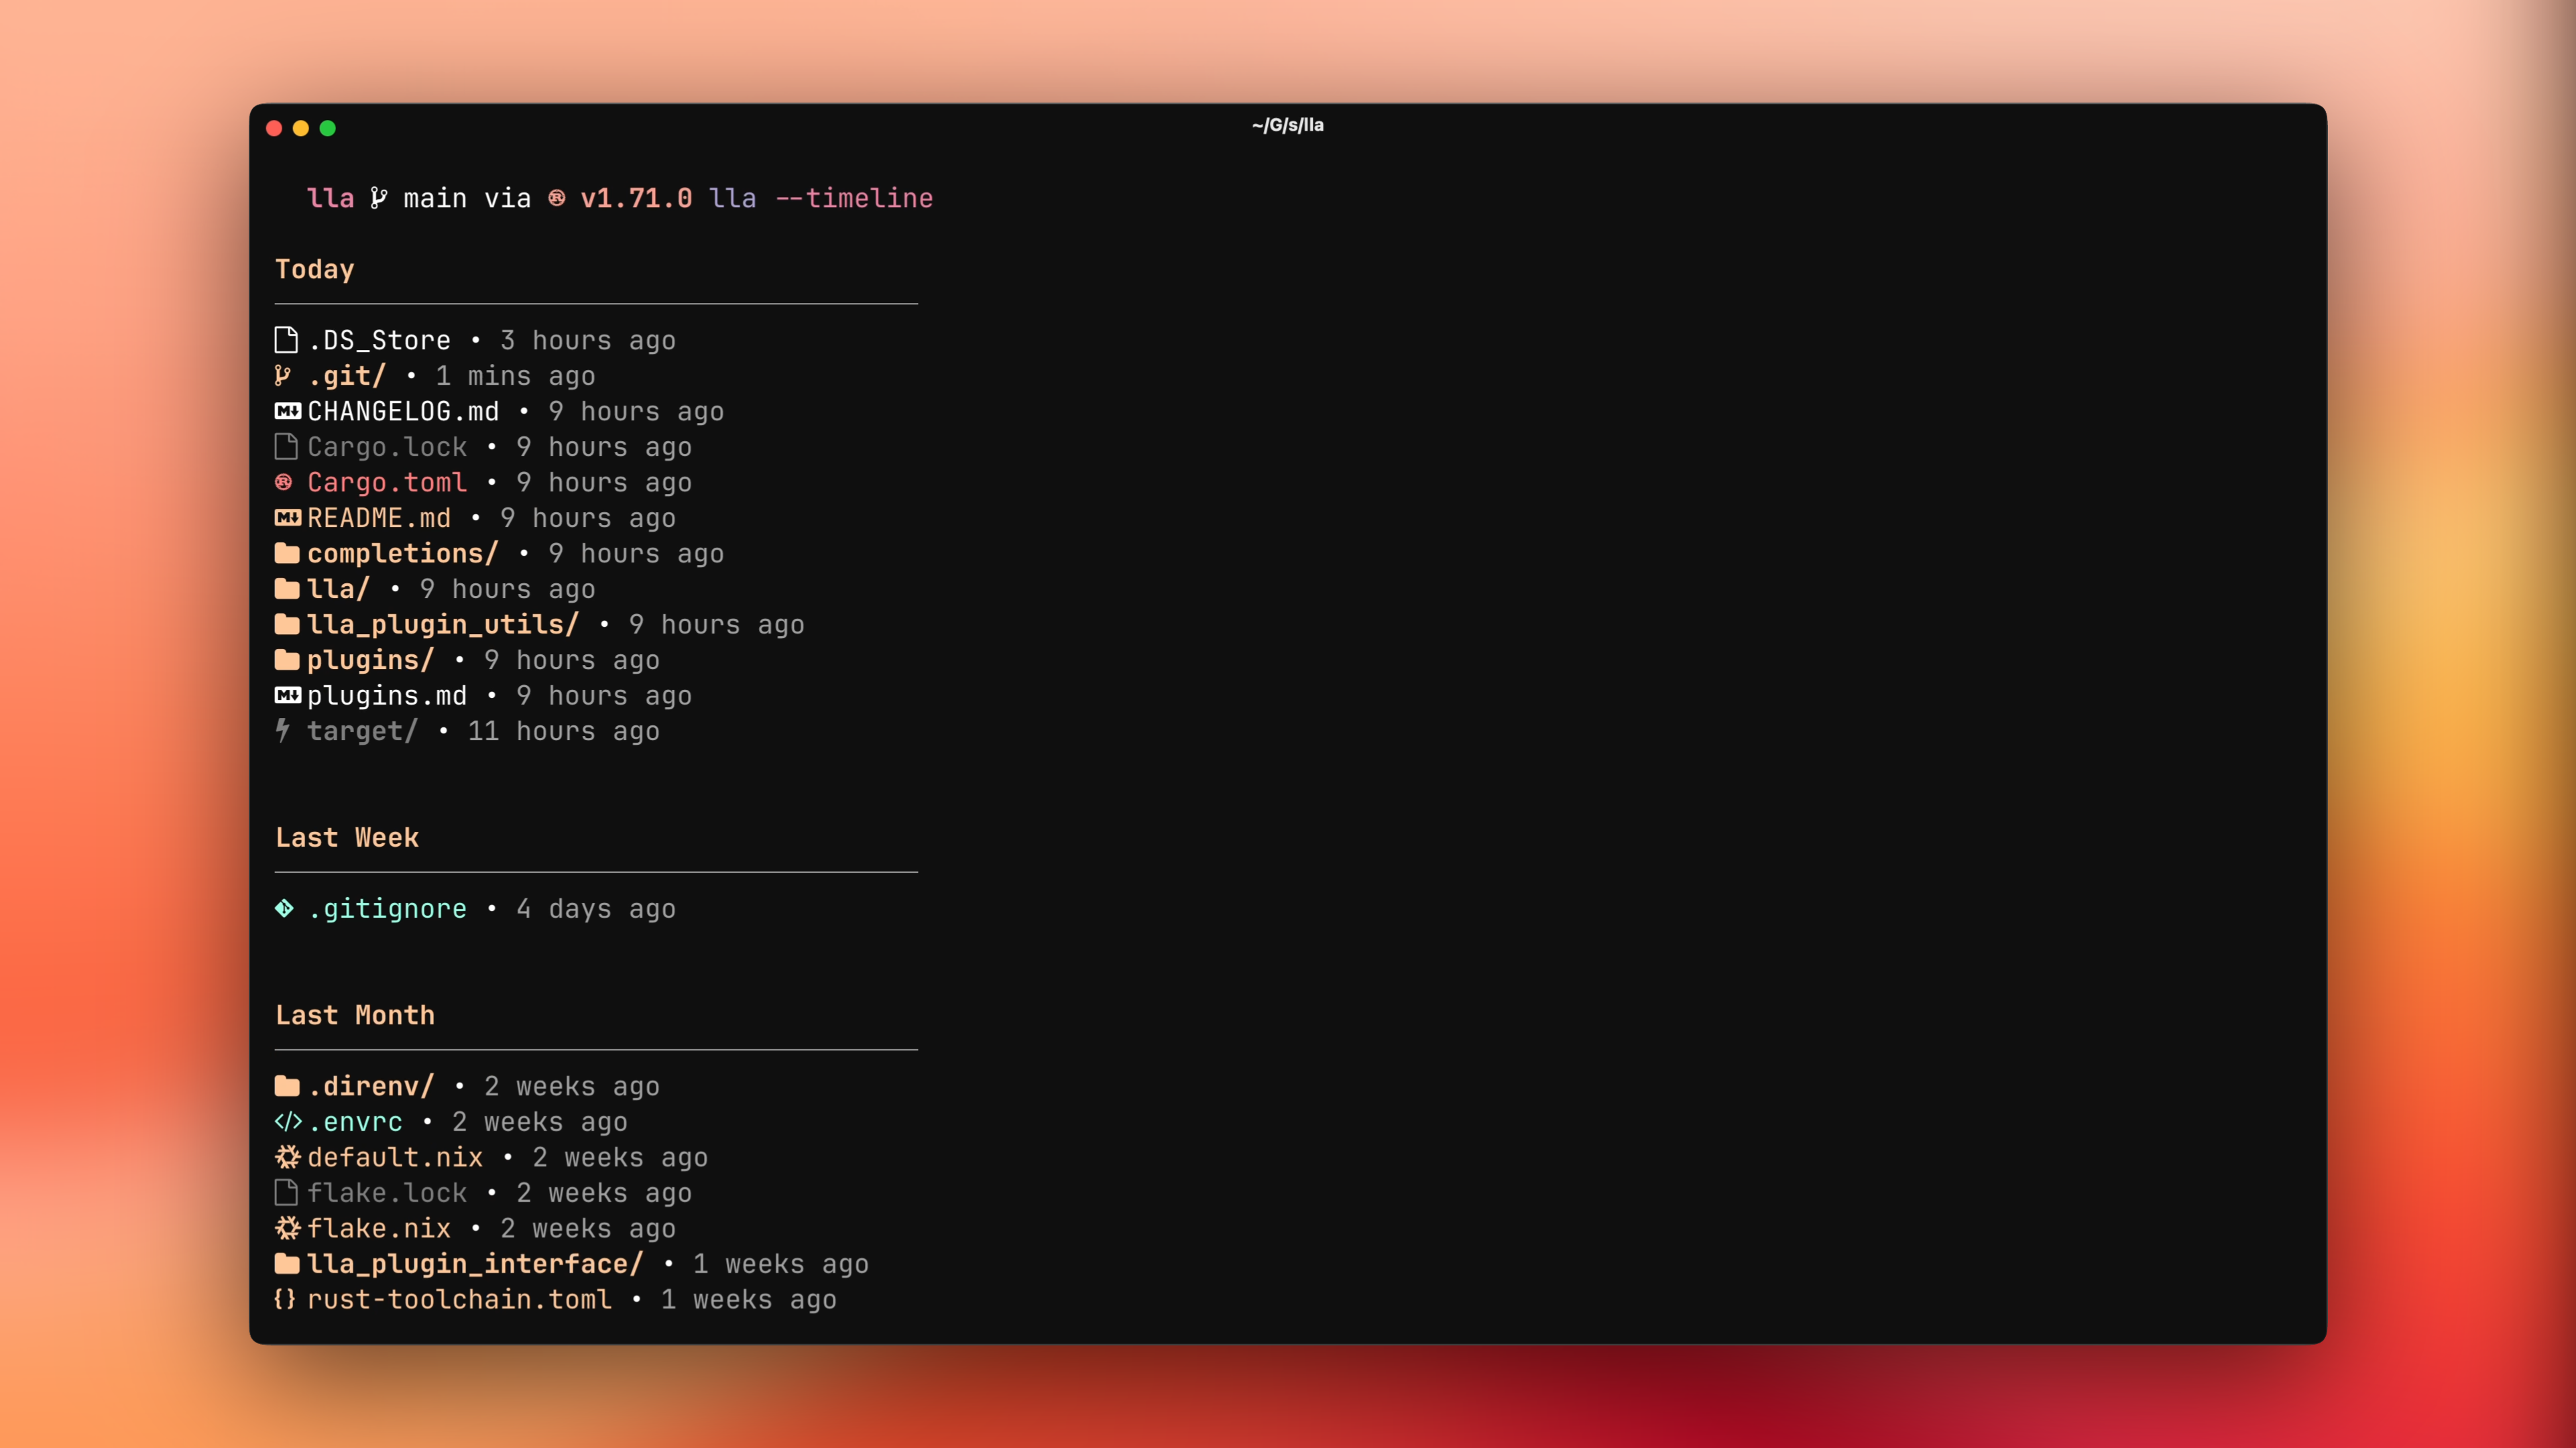This screenshot has width=2576, height=1448.
Task: Click the Rust icon beside Cargo.toml
Action: [x=284, y=482]
